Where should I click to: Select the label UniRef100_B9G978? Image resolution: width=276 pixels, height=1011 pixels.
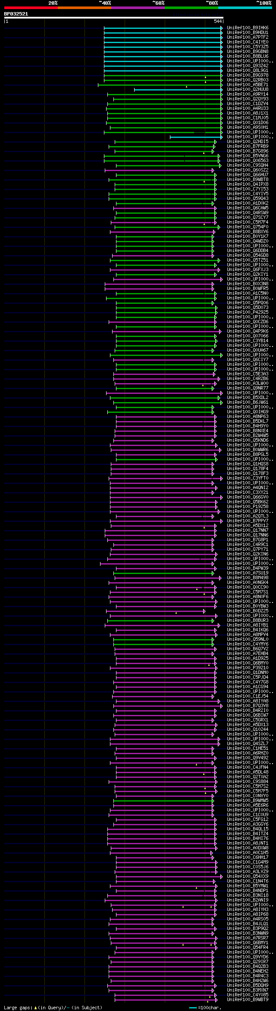point(248,75)
